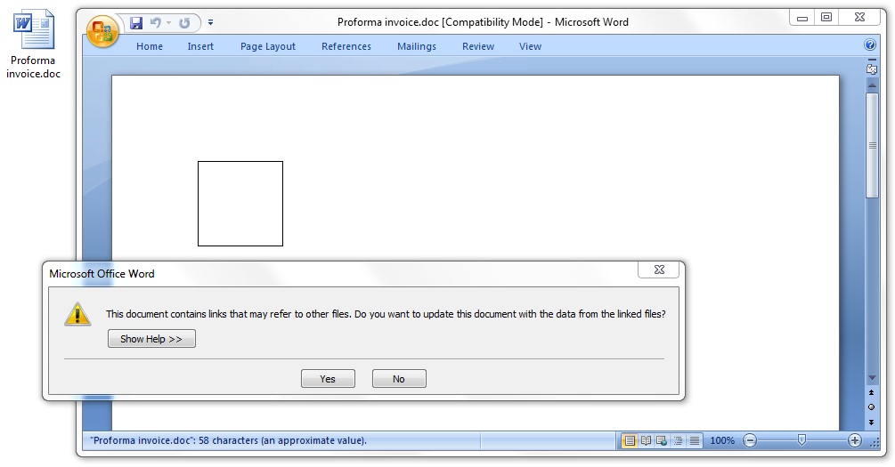Click the Next Page double-arrow button
The width and height of the screenshot is (895, 467).
point(872,423)
